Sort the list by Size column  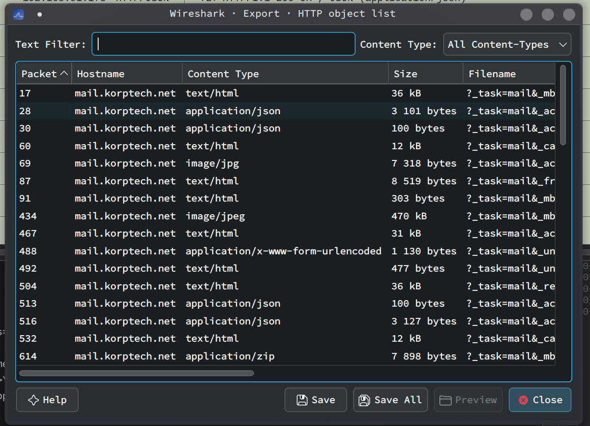425,74
